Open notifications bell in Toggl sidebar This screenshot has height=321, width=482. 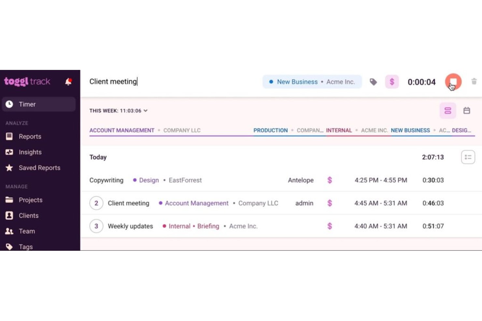coord(68,81)
